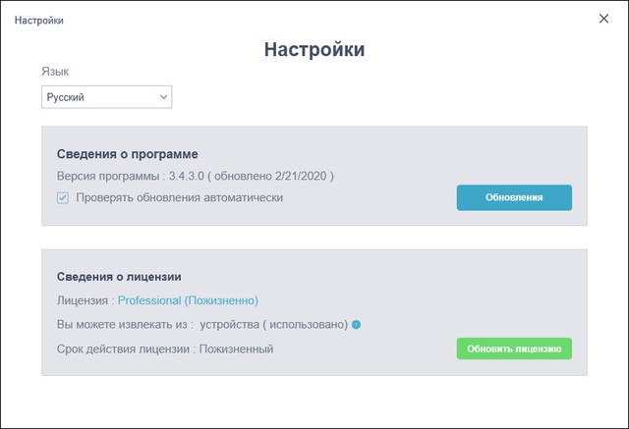
Task: Open the Язык language dropdown showing Русский
Action: (x=98, y=97)
